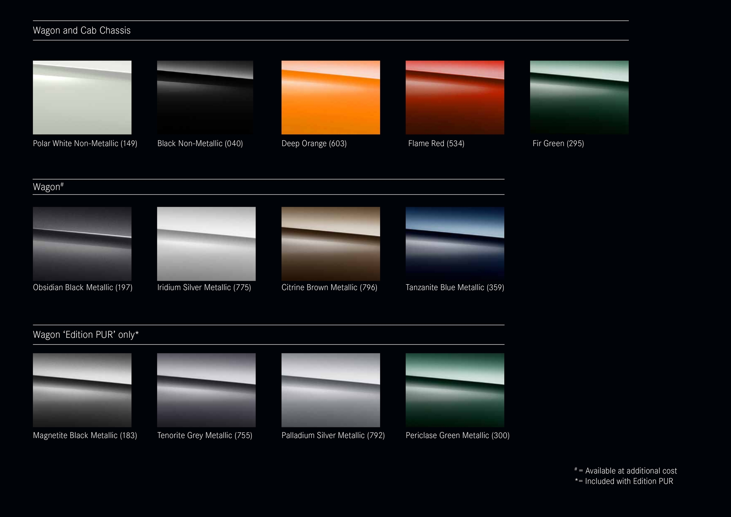Click the 'Included with Edition PUR' footnote

pyautogui.click(x=624, y=481)
